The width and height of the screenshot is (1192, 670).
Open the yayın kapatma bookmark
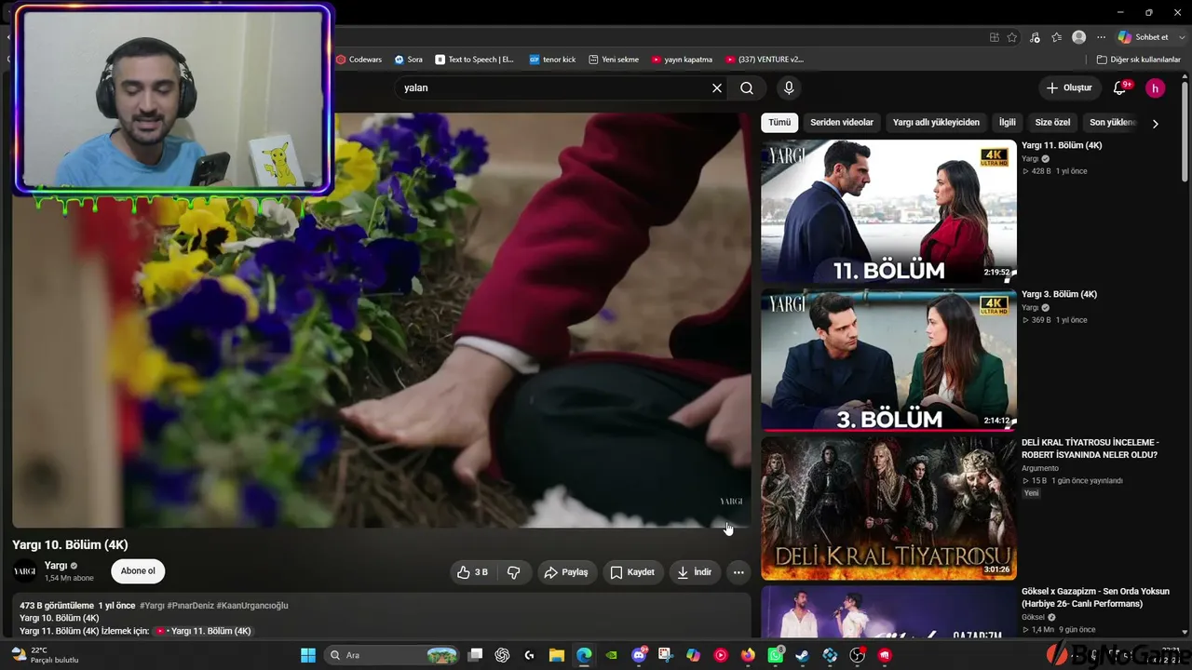pos(682,60)
